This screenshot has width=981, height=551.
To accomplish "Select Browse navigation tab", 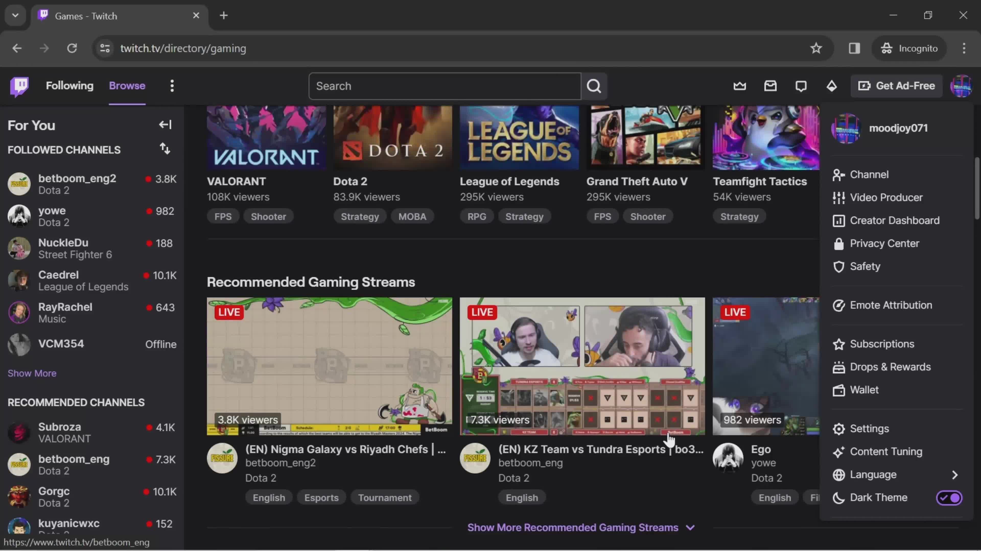I will coord(127,85).
